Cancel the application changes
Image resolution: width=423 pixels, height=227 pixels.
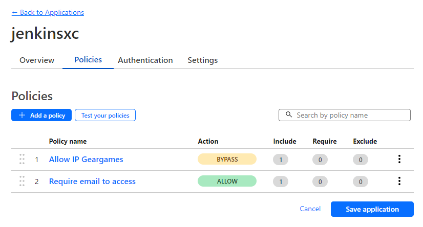pyautogui.click(x=310, y=209)
